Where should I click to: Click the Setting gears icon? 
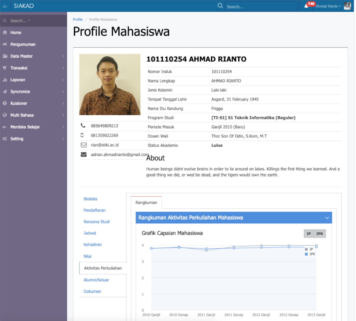coord(5,139)
